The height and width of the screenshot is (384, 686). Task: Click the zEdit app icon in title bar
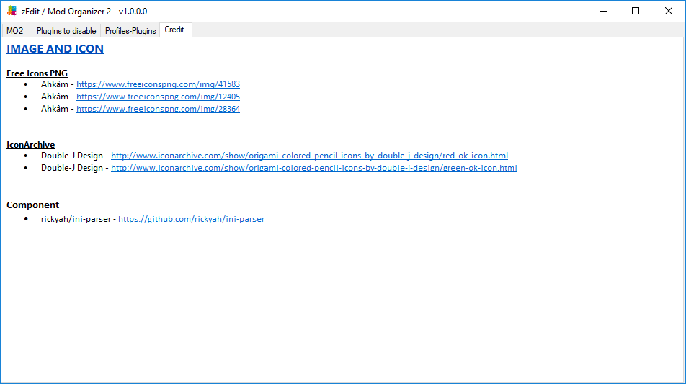12,11
